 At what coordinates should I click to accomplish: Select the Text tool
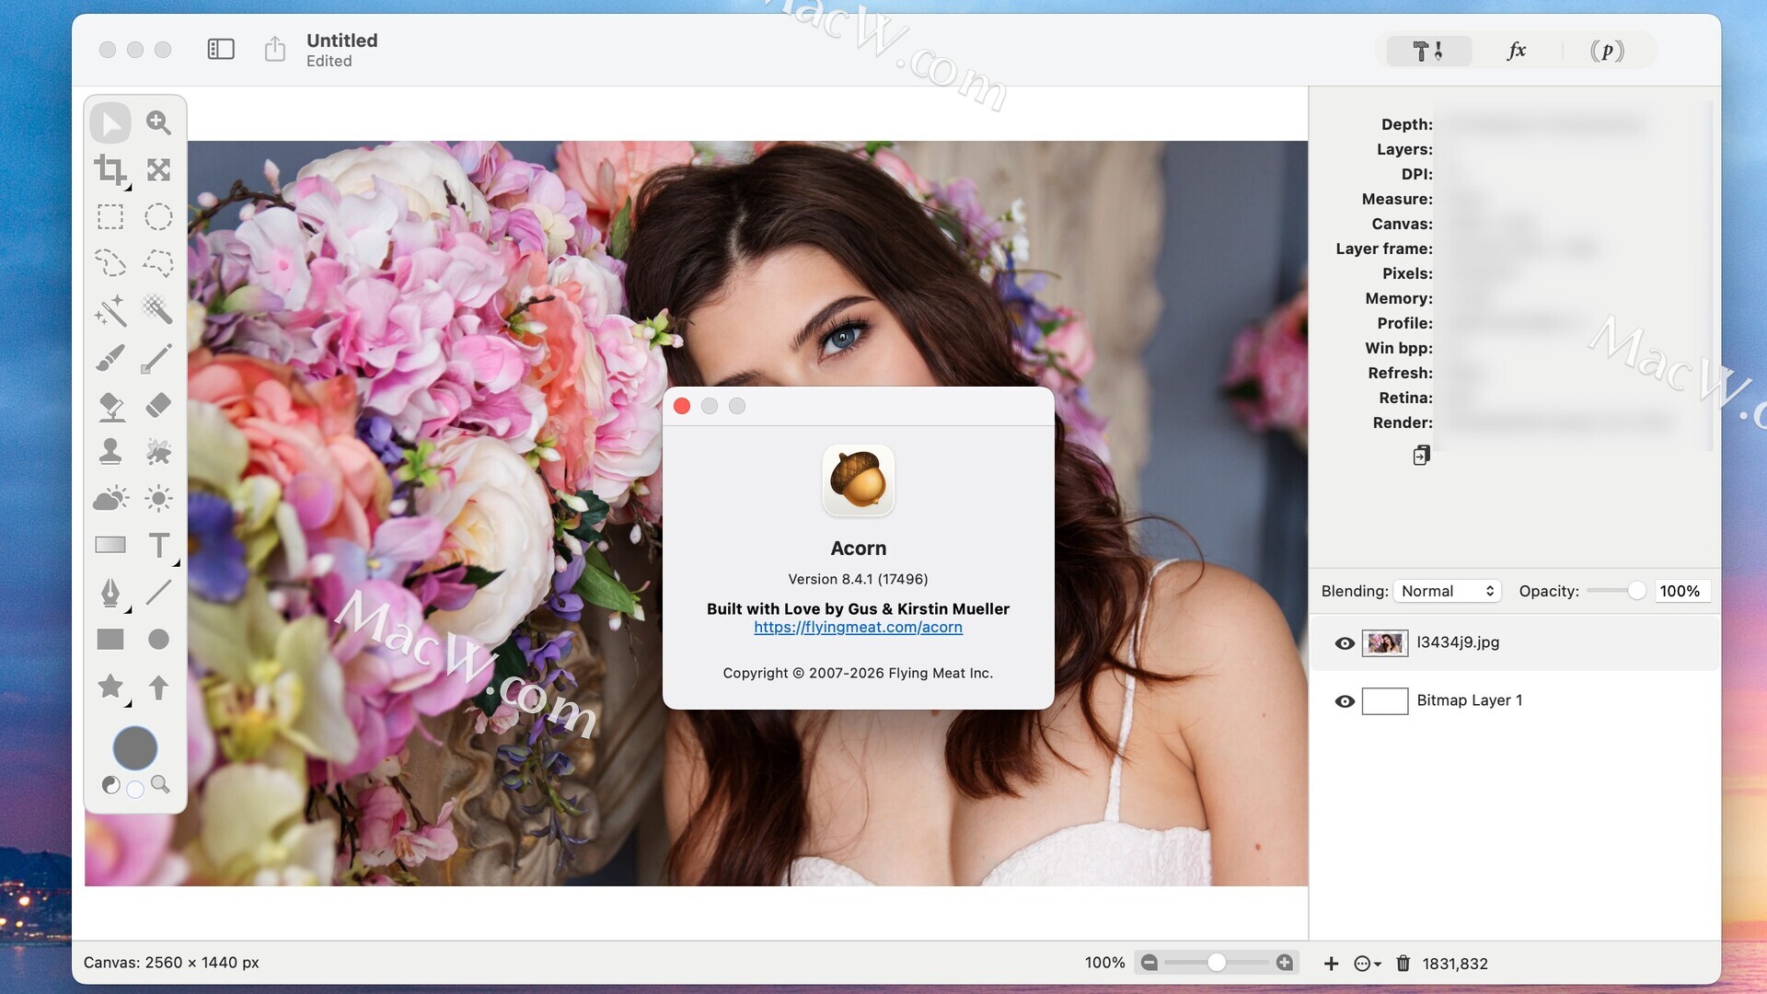click(x=158, y=546)
